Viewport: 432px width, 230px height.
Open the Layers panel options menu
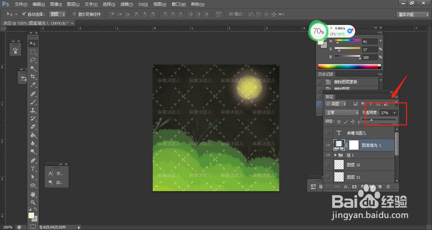[397, 97]
